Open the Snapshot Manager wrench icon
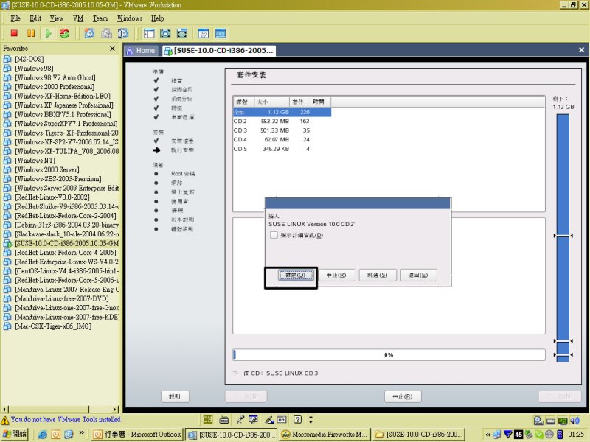This screenshot has height=442, width=590. pyautogui.click(x=123, y=33)
